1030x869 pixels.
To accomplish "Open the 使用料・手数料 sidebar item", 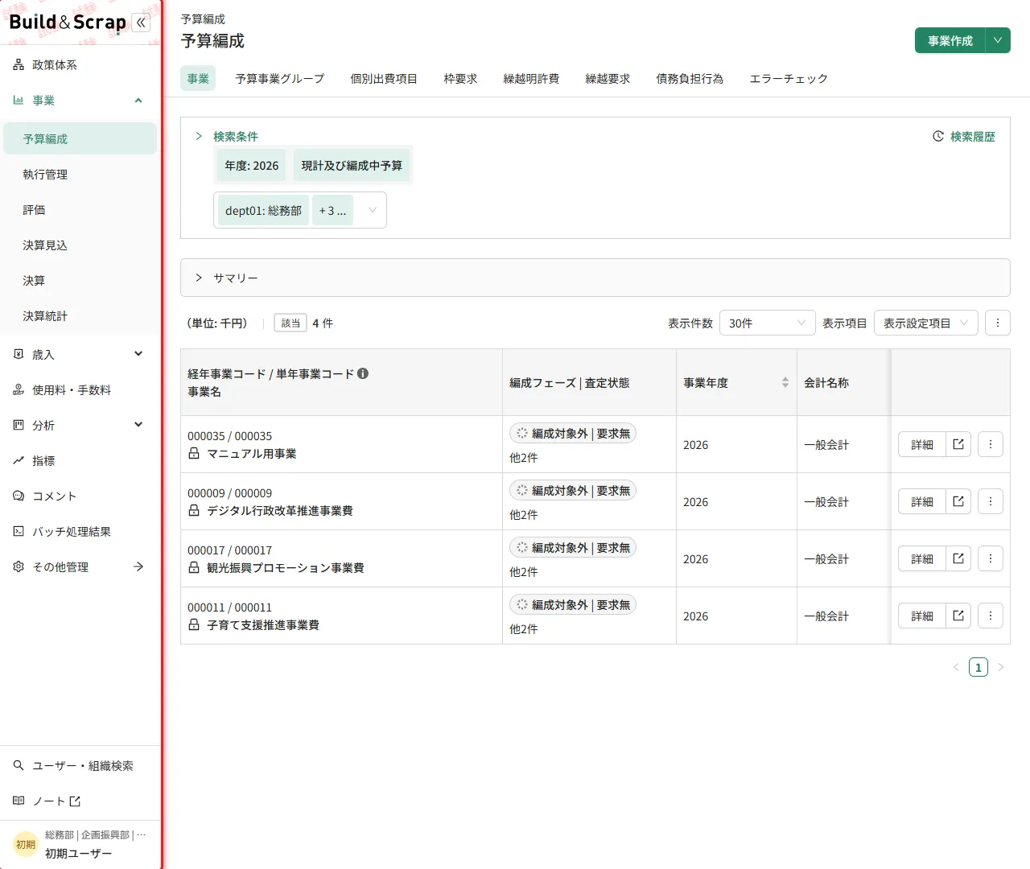I will point(80,390).
